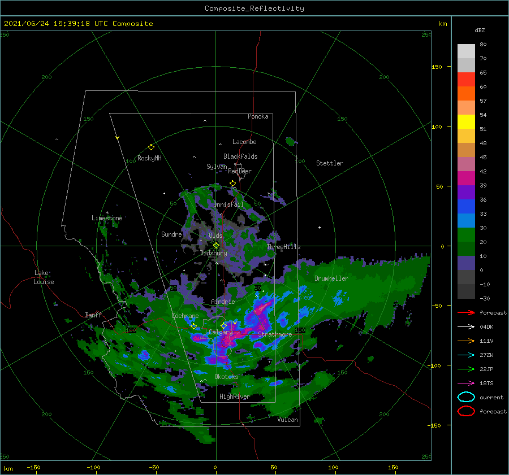509x475 pixels.
Task: Click the Sylvan label
Action: click(217, 166)
